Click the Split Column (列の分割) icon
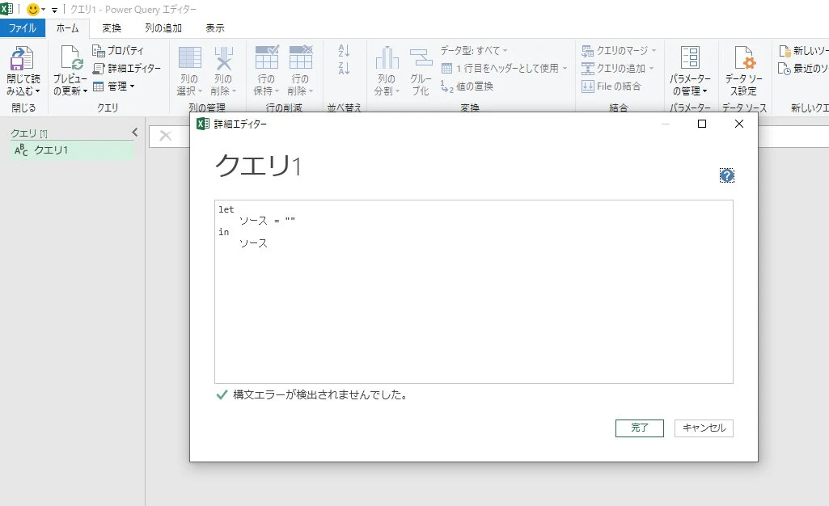Image resolution: width=829 pixels, height=506 pixels. click(x=387, y=57)
